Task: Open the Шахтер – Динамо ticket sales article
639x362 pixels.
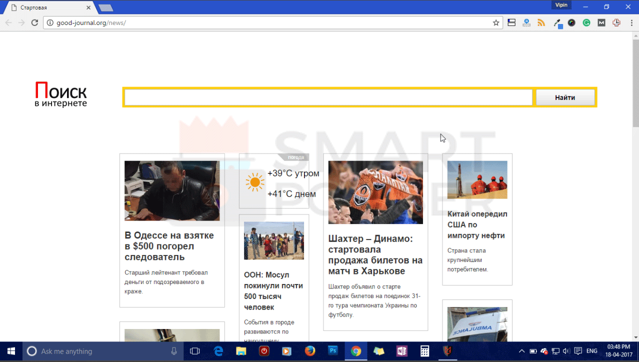Action: tap(375, 255)
